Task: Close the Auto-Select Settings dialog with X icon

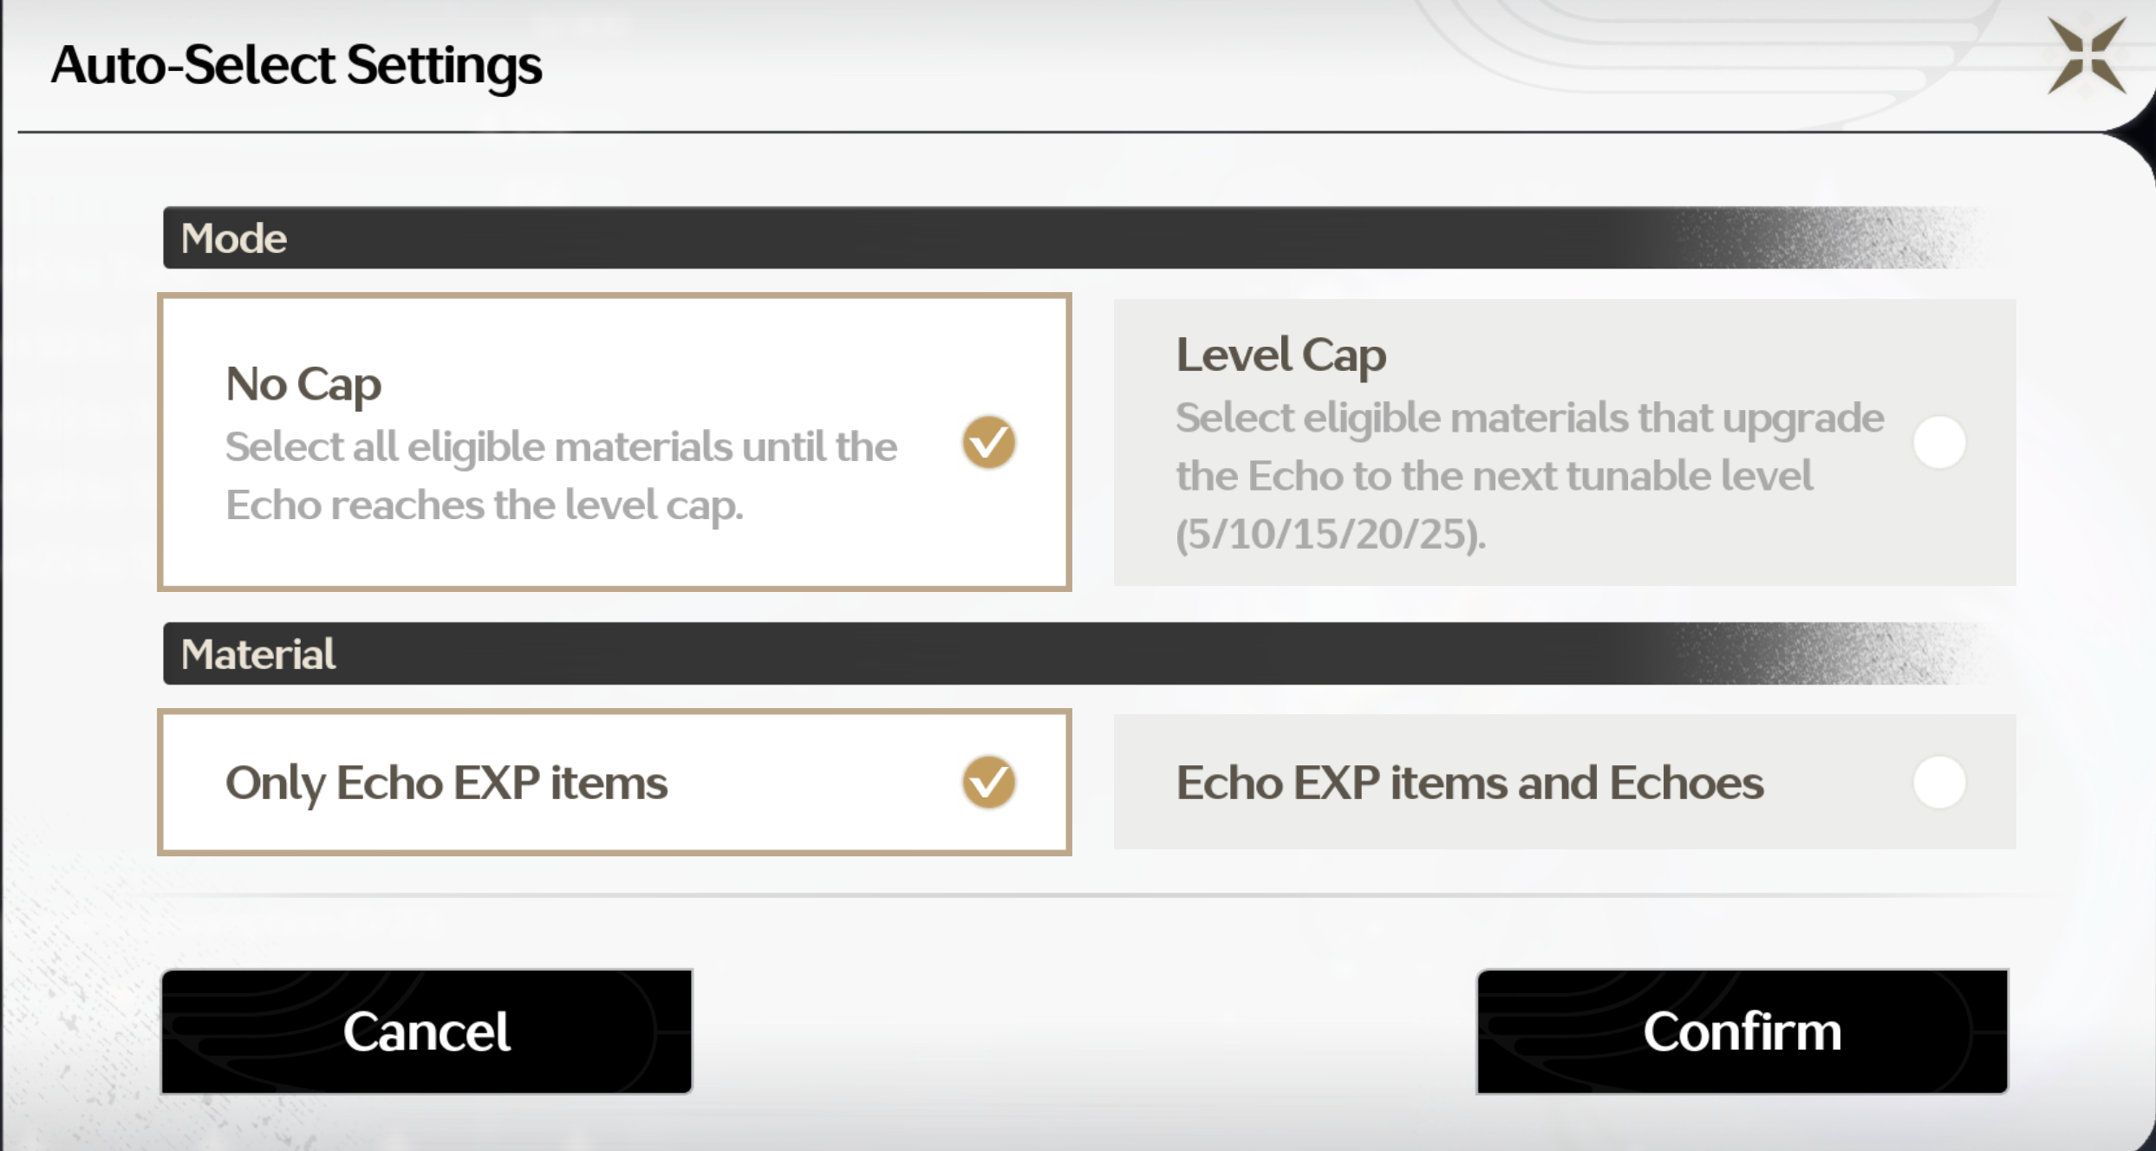Action: [x=2086, y=55]
